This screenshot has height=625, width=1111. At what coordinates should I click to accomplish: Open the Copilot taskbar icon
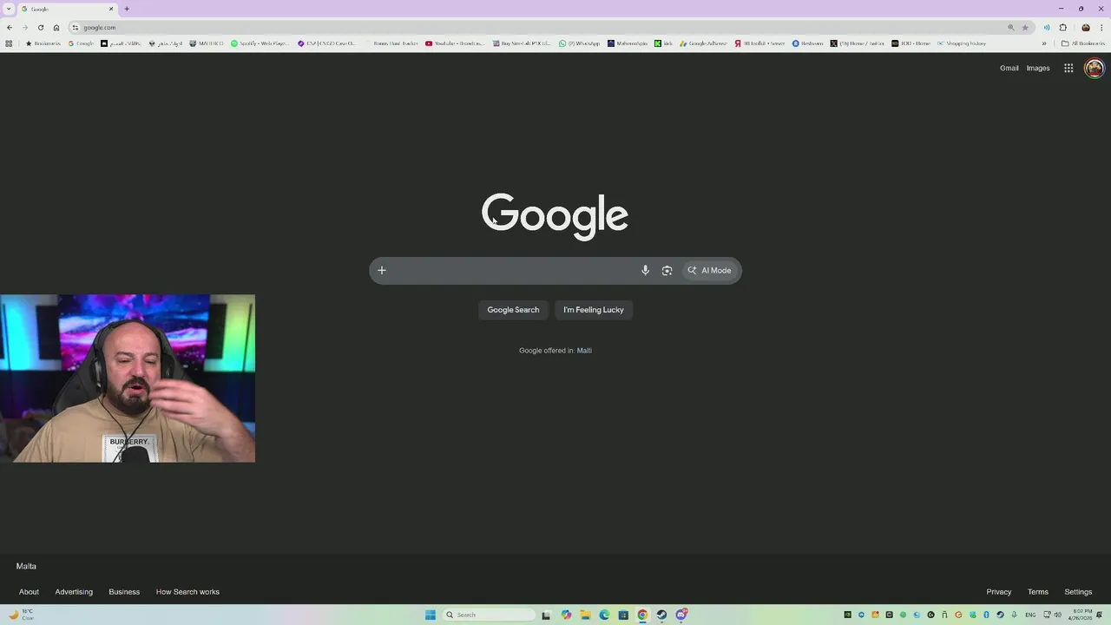pos(566,615)
